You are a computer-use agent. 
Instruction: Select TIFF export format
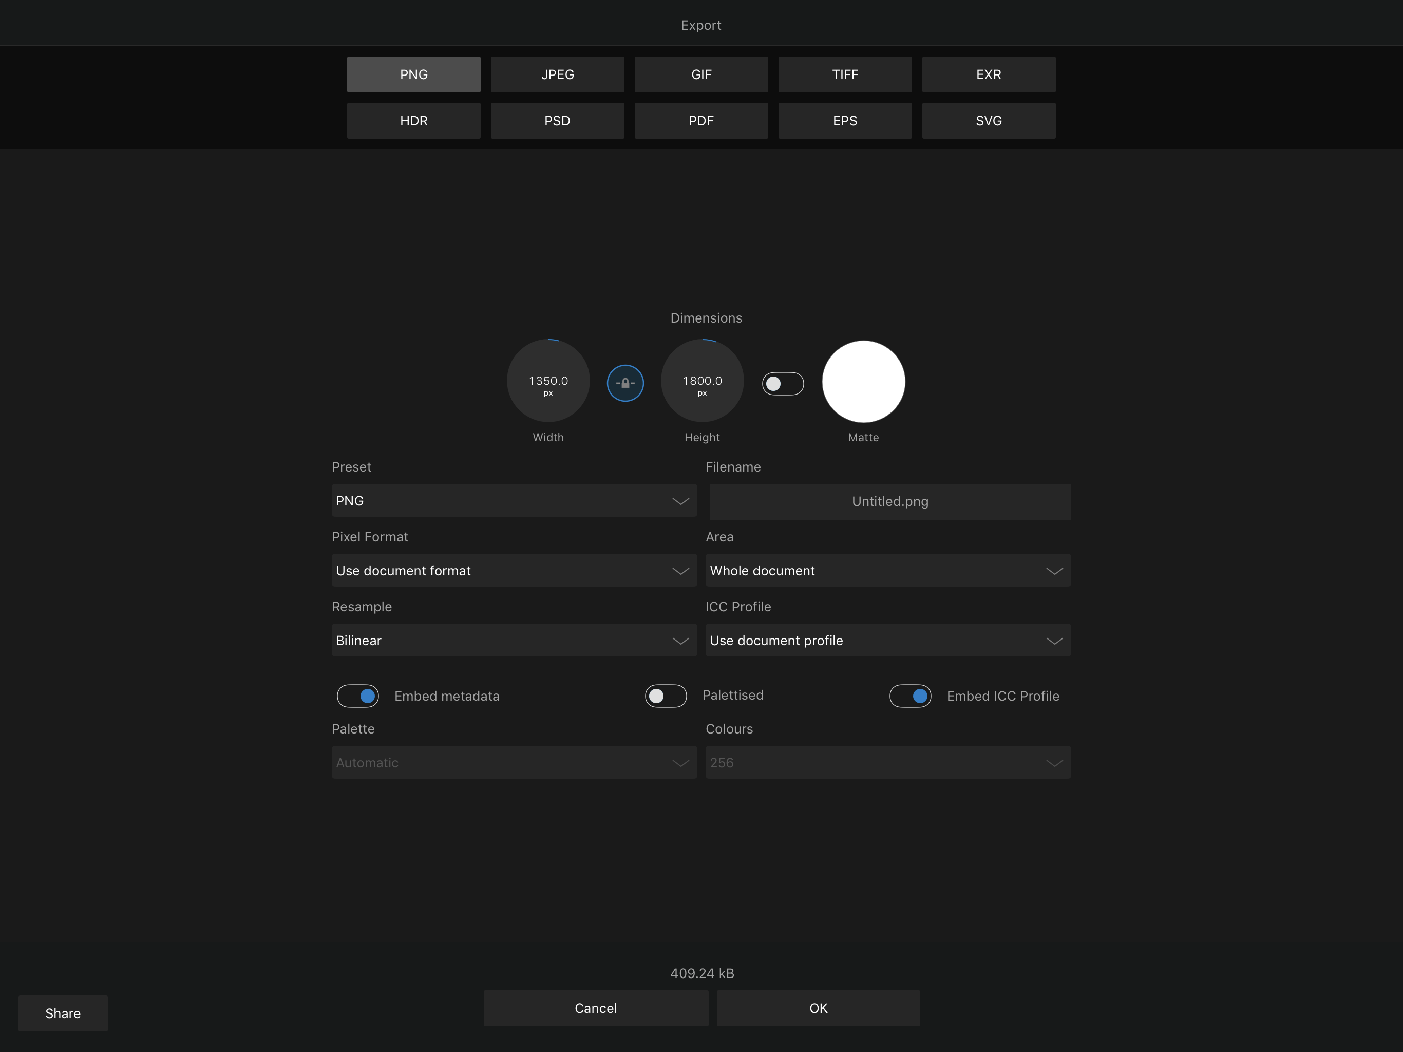[845, 74]
